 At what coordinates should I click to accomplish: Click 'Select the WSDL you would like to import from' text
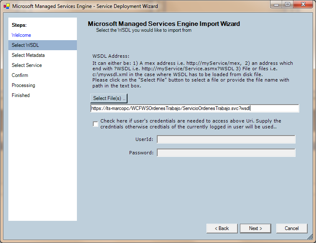(144, 30)
